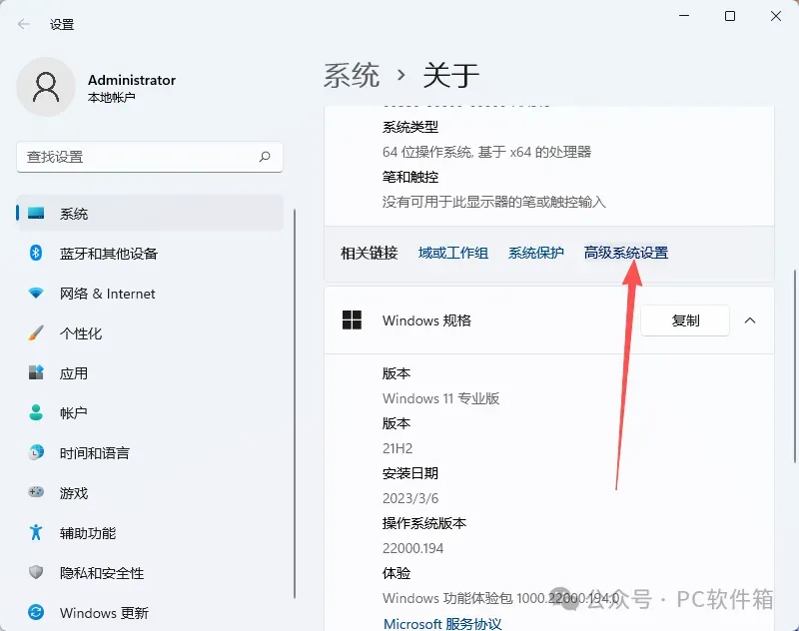The height and width of the screenshot is (631, 799).
Task: Open 蓝牙和其他设备 settings
Action: coord(150,254)
